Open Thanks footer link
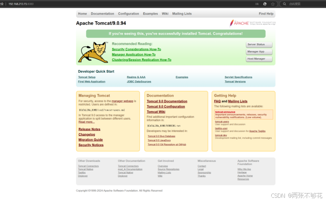 tap(201, 176)
